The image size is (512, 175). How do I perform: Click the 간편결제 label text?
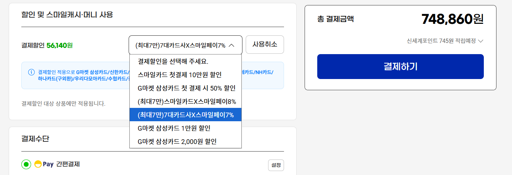(x=68, y=164)
